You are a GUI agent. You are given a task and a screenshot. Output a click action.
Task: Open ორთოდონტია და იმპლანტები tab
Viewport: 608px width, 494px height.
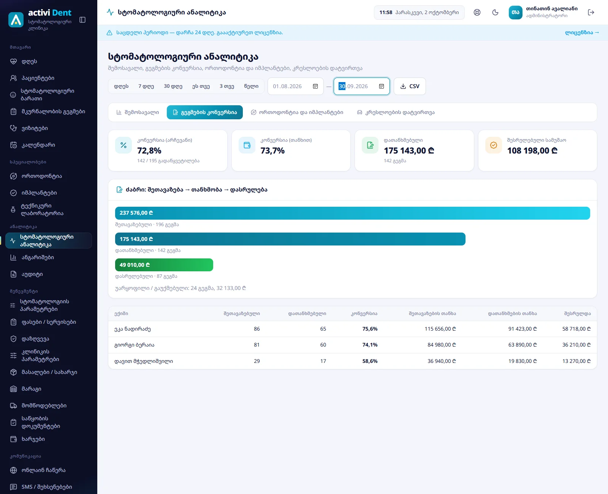tap(297, 112)
